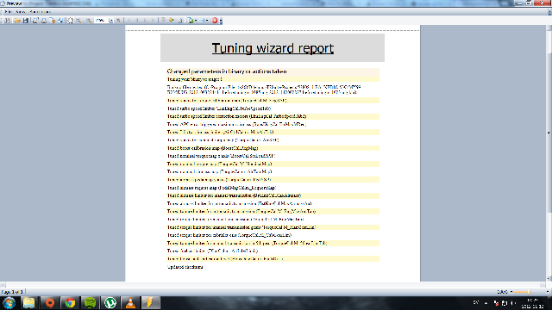Open a document with the folder icon

point(17,21)
